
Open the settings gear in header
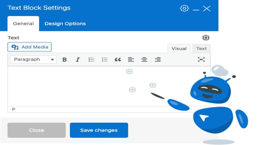[x=184, y=8]
